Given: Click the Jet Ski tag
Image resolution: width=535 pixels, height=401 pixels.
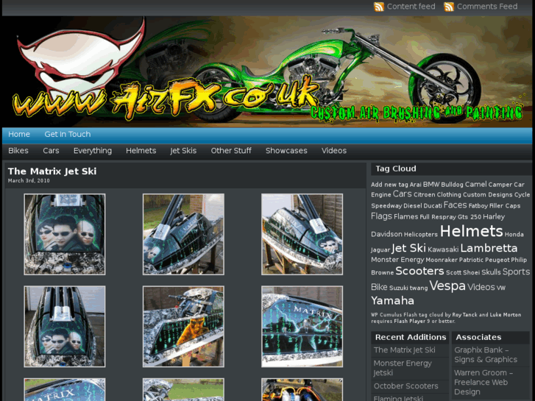Looking at the screenshot, I should pyautogui.click(x=408, y=248).
